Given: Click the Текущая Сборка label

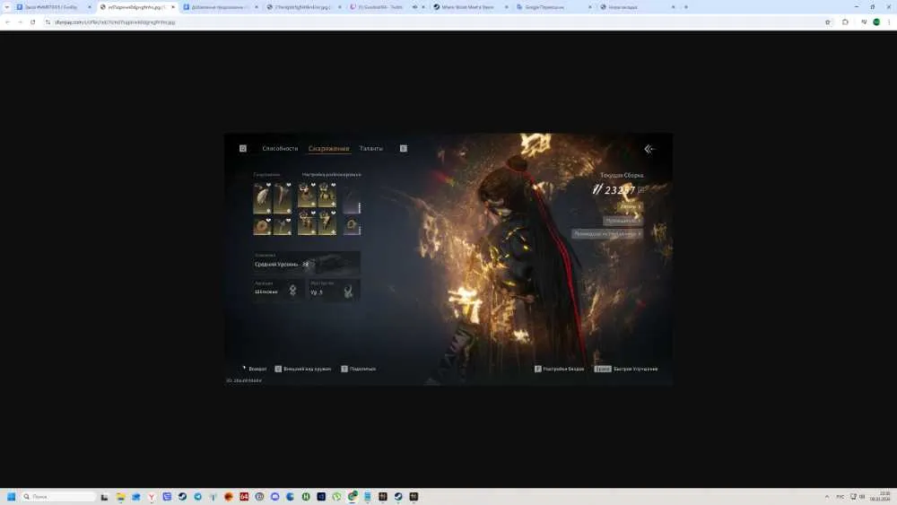Looking at the screenshot, I should coord(622,175).
